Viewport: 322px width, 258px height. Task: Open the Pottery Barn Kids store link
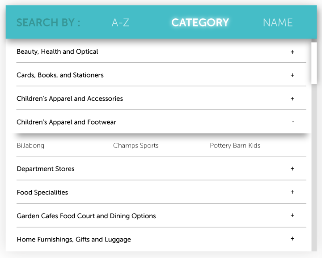pyautogui.click(x=235, y=146)
